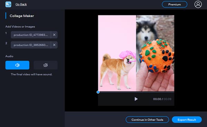Click the Collage Maker heading

(x=22, y=16)
